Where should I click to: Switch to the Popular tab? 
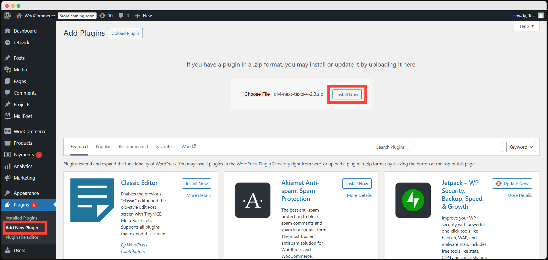click(x=103, y=147)
